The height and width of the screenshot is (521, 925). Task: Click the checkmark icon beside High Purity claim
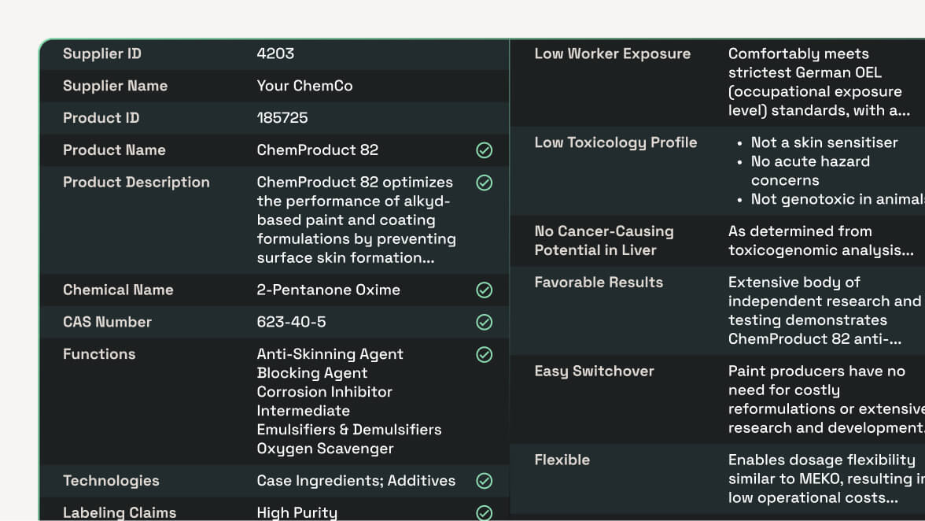485,512
